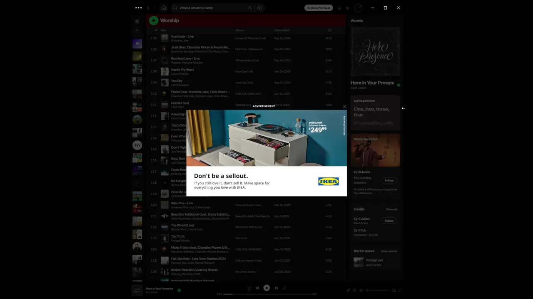Open album House Of Miracles (Live)
The width and height of the screenshot is (533, 299).
coord(250,38)
